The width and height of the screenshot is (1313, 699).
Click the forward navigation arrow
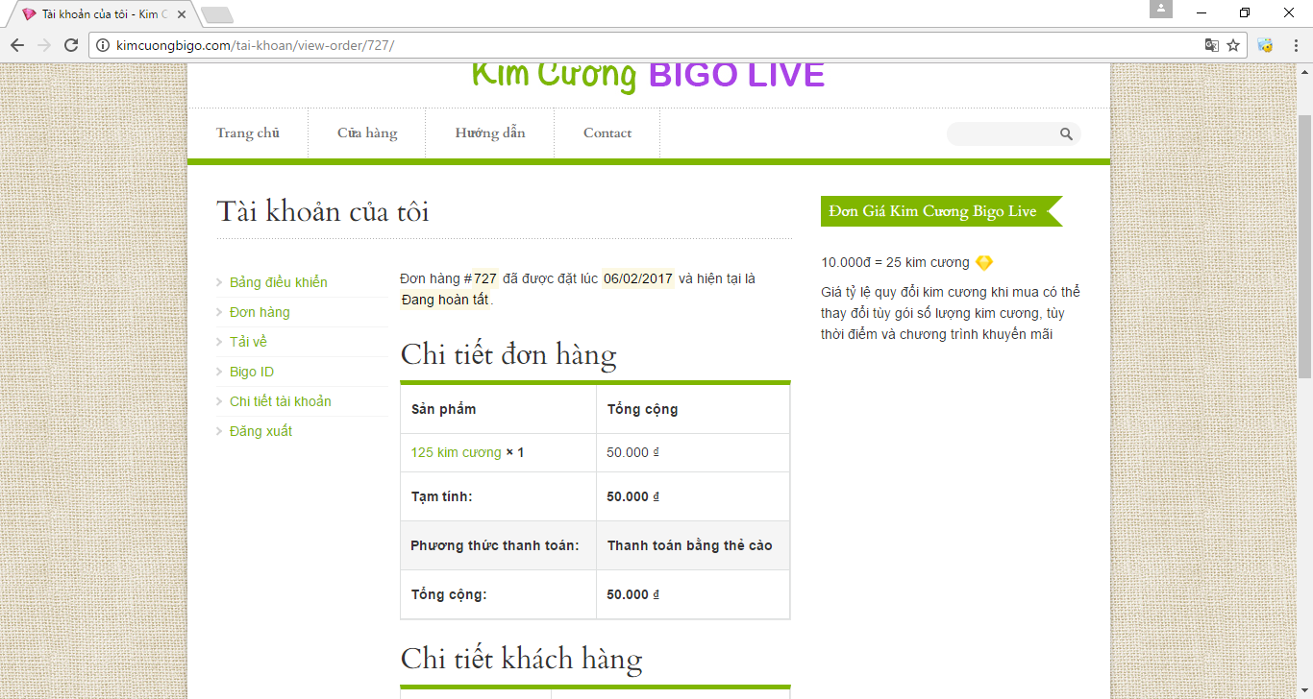pyautogui.click(x=44, y=45)
